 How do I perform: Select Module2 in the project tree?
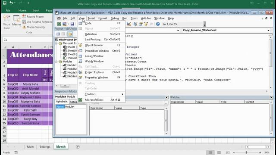point(70,69)
